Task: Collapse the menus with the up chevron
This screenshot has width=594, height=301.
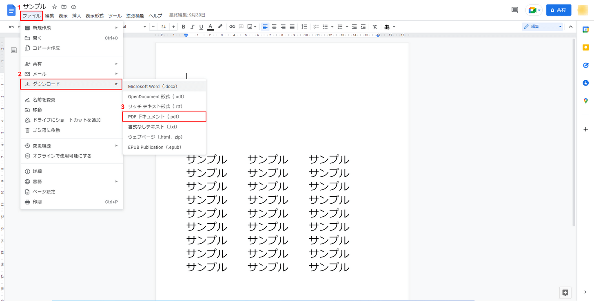Action: [x=571, y=27]
